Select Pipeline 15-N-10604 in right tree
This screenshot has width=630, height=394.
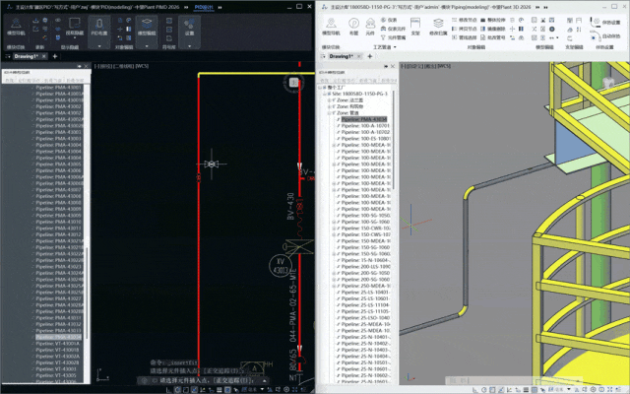[365, 260]
